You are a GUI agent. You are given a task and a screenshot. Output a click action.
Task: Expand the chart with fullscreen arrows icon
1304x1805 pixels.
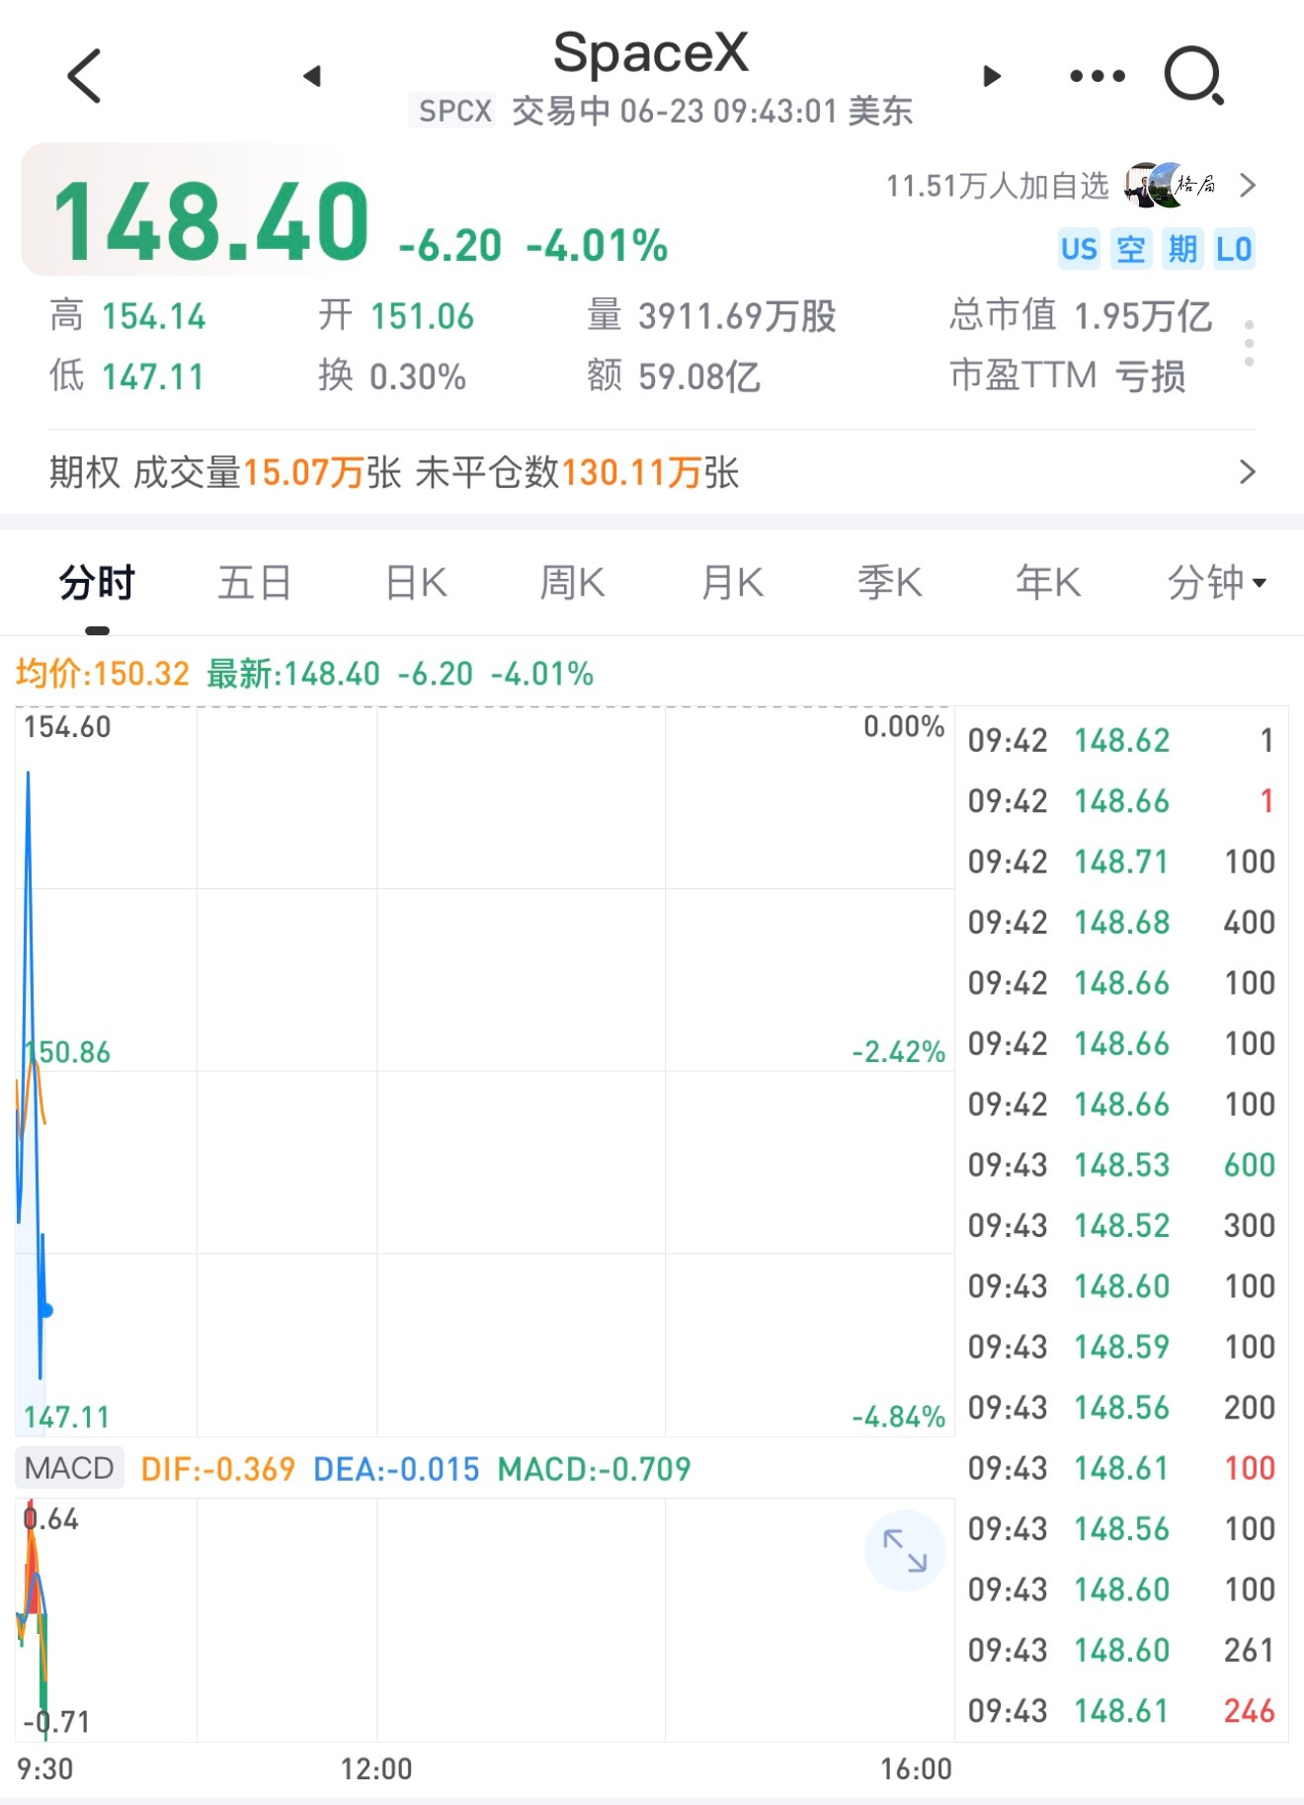click(x=905, y=1550)
